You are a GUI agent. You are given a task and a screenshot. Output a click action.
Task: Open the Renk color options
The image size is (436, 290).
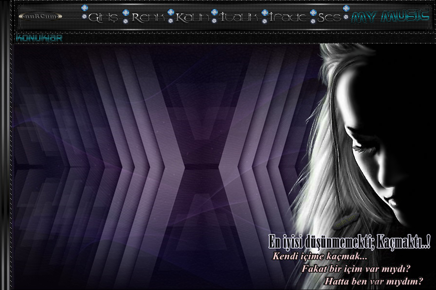coord(148,18)
